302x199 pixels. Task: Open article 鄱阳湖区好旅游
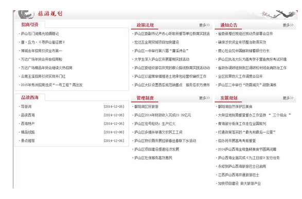[x=147, y=107]
